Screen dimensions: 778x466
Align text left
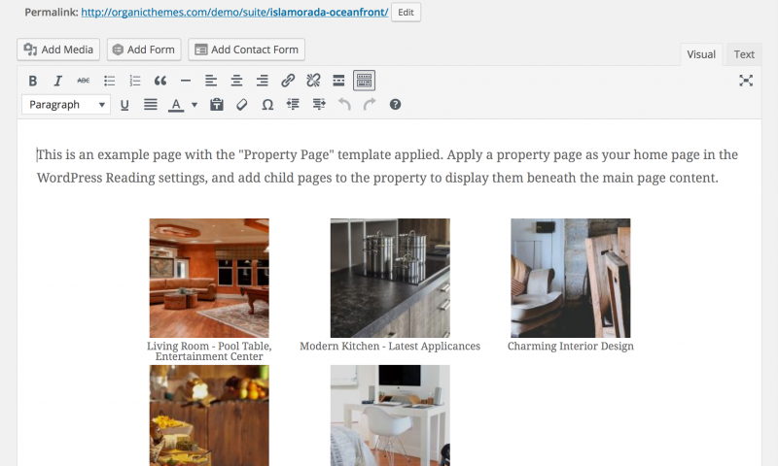point(211,81)
